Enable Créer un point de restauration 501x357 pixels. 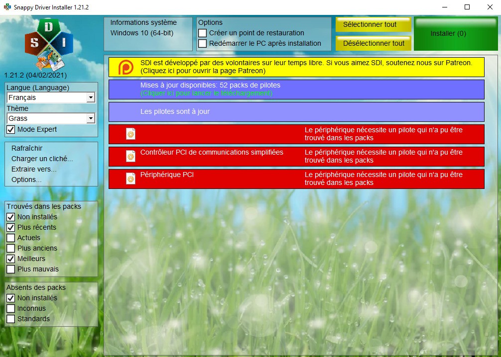point(202,33)
